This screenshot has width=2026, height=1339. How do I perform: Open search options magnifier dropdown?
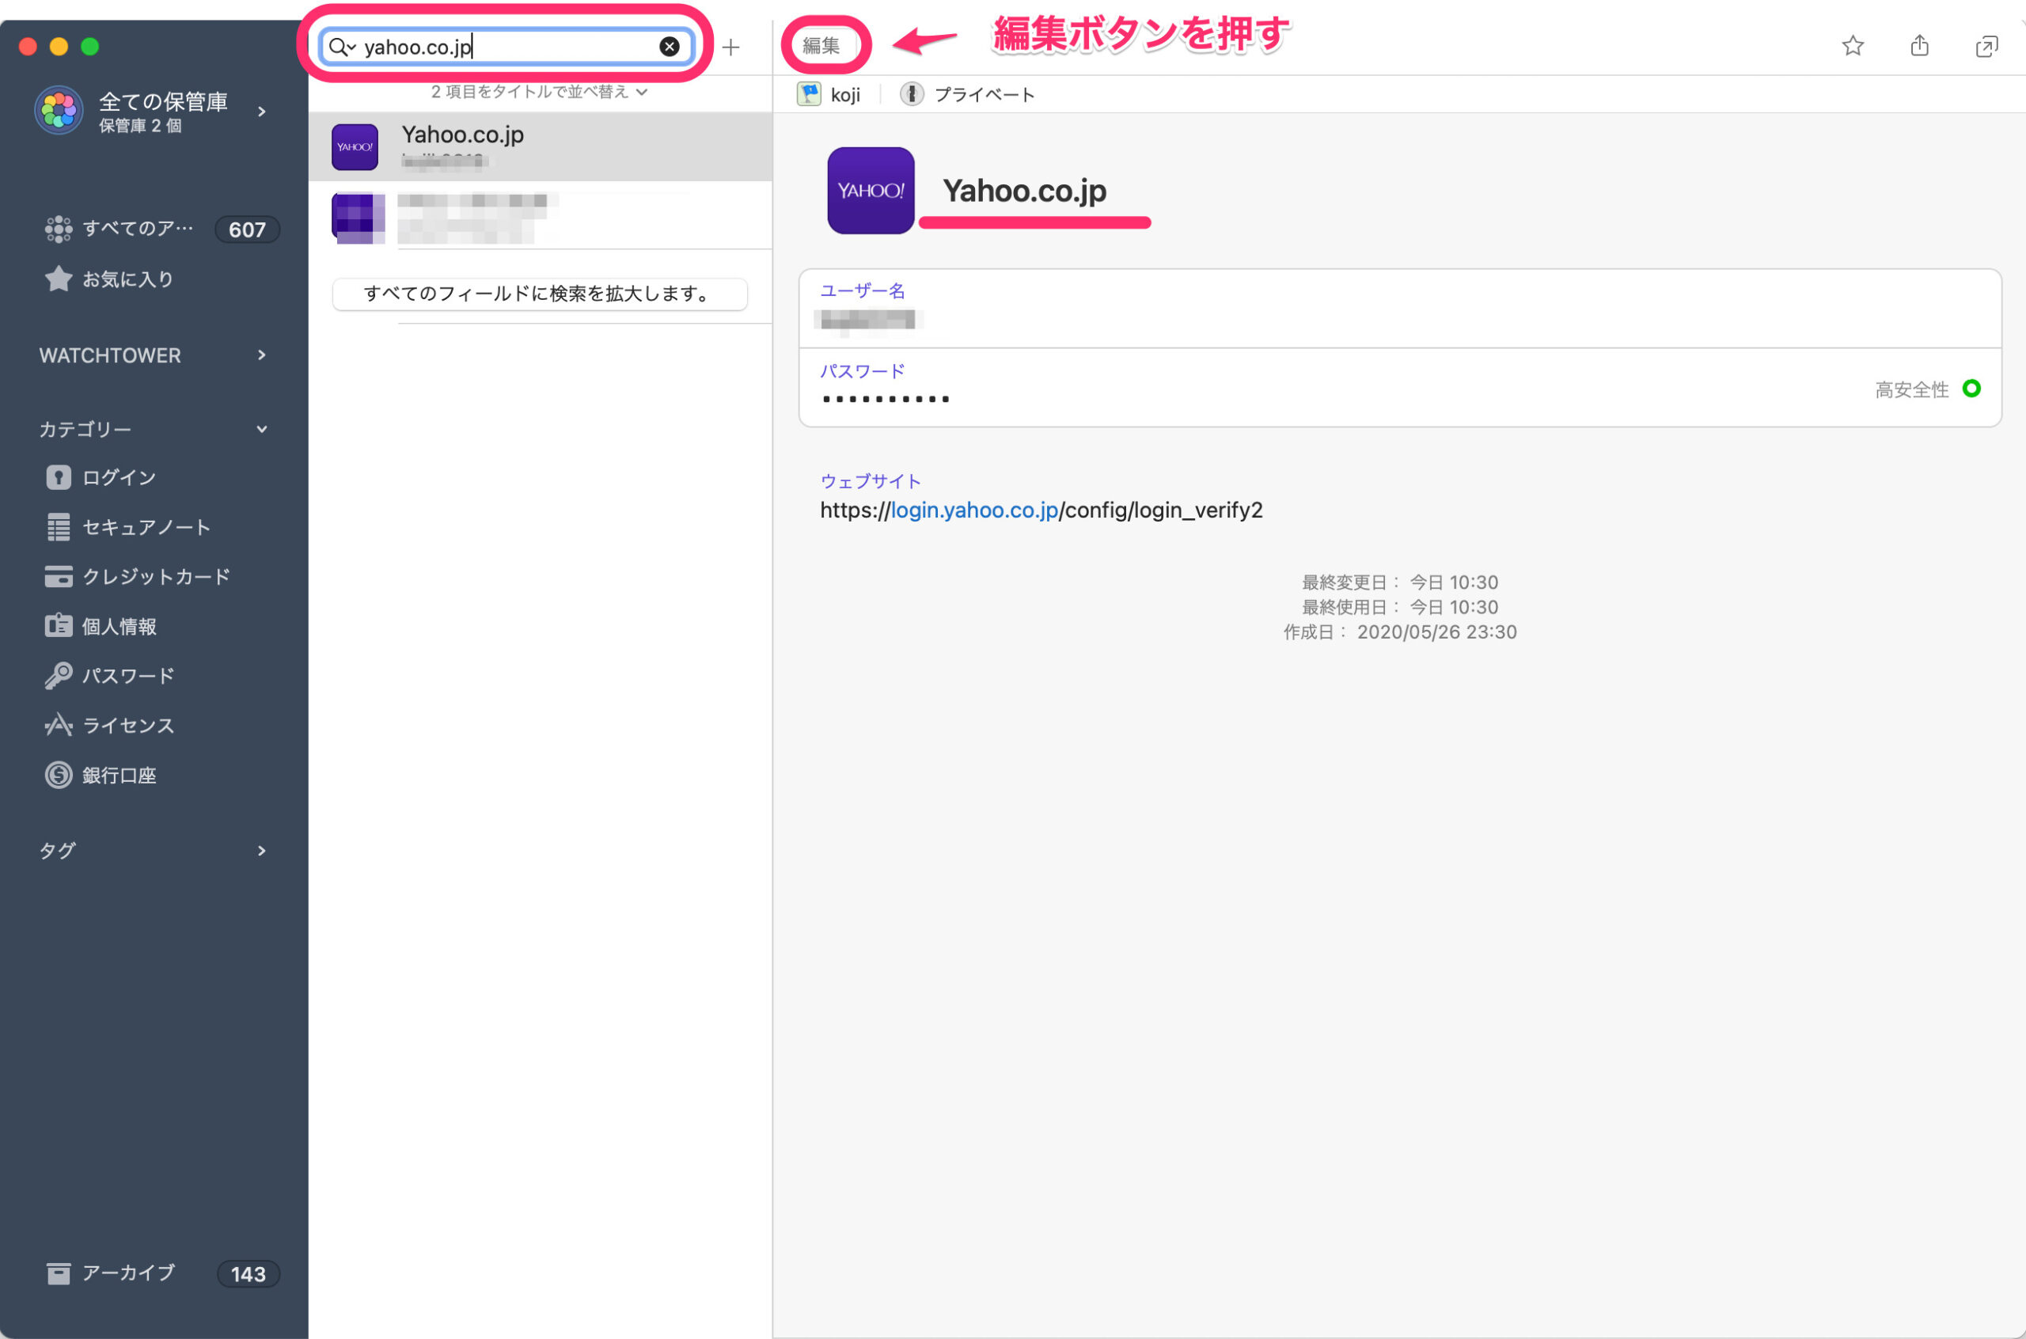[x=342, y=47]
